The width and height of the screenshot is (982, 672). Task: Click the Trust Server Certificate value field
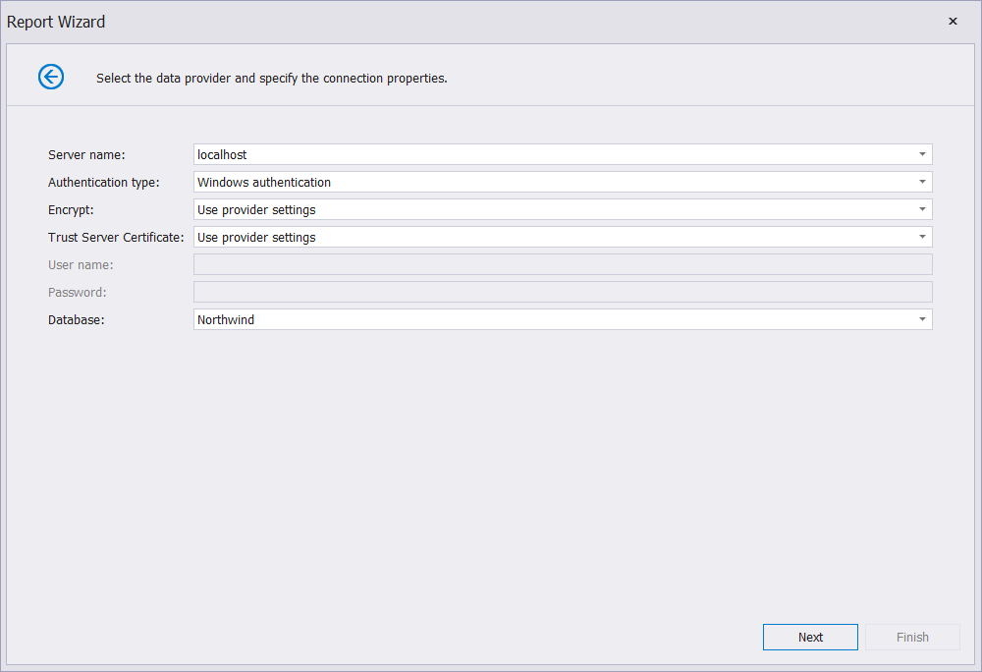tap(491, 237)
